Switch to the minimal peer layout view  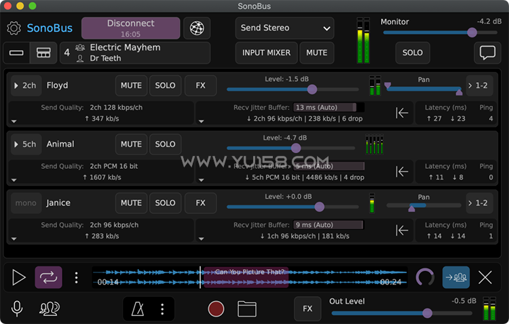coord(16,53)
